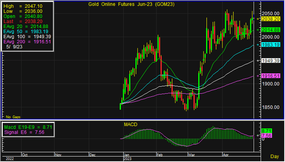Click the Macd E19-E9 legend line
Viewport: 285px width, 162px height.
pyautogui.click(x=27, y=127)
